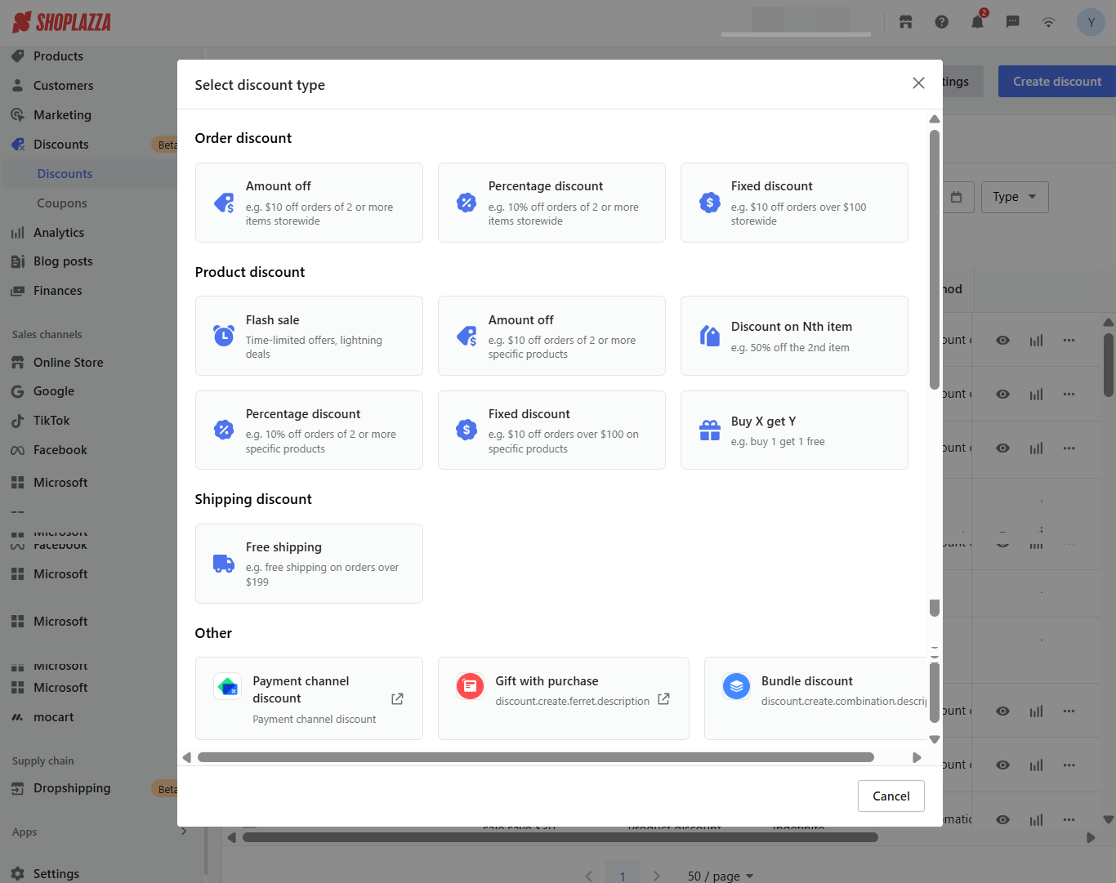
Task: Click the dialog's horizontal scrollbar
Action: [x=535, y=757]
